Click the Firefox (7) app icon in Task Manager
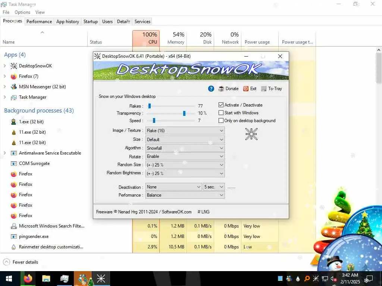This screenshot has width=382, height=286. 14,76
